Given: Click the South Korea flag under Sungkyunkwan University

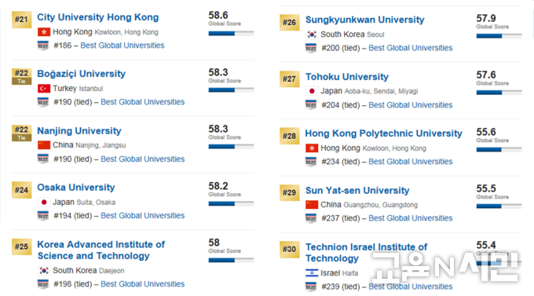Looking at the screenshot, I should (312, 35).
